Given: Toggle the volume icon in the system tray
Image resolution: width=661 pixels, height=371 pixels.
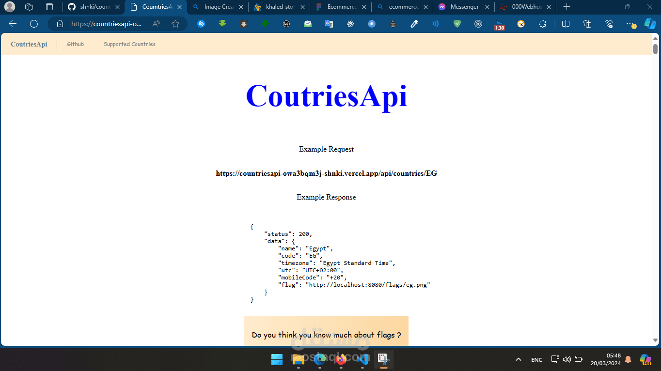Looking at the screenshot, I should 567,359.
